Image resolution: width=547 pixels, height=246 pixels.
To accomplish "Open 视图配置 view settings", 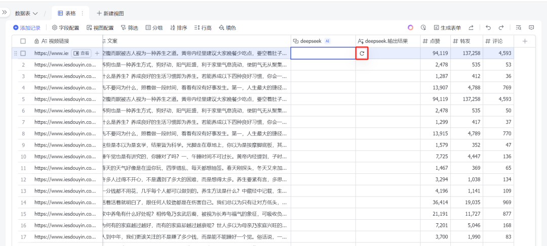I will tap(100, 28).
